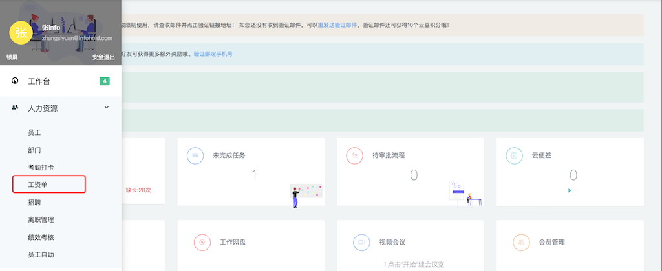This screenshot has width=662, height=271.
Task: Click the 未完成任务 list icon
Action: pos(195,156)
